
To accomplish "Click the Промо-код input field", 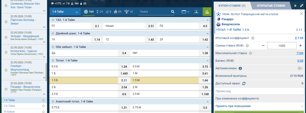I will (x=259, y=91).
